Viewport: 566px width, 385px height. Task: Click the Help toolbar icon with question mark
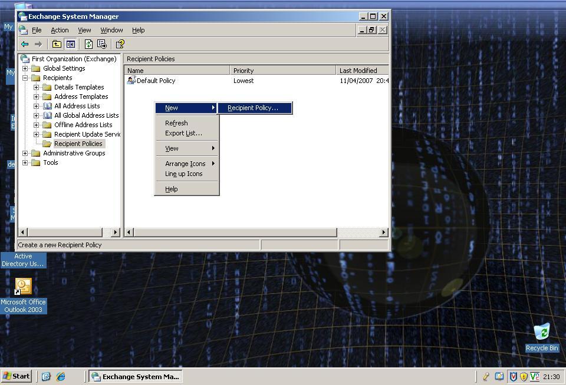coord(120,44)
